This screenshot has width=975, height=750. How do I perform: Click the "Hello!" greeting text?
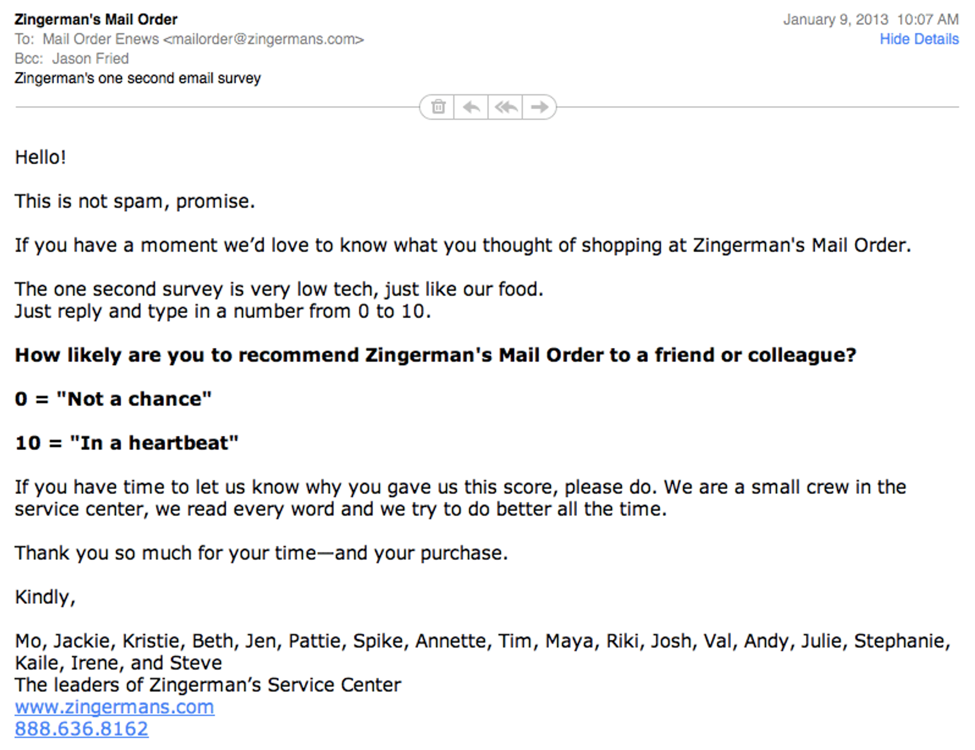click(41, 157)
